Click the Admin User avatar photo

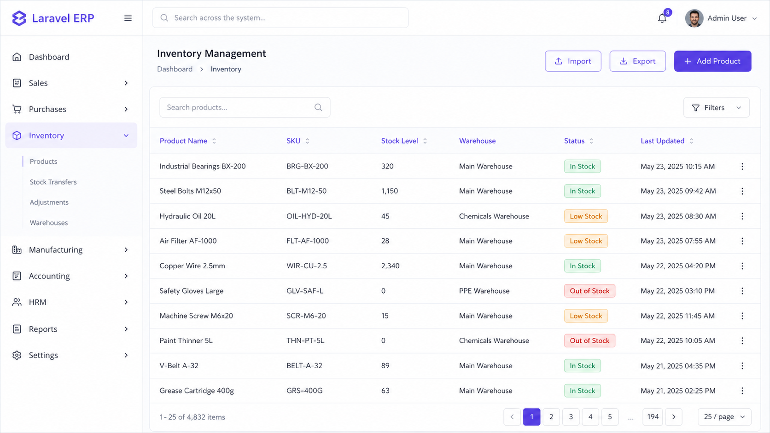click(x=694, y=18)
